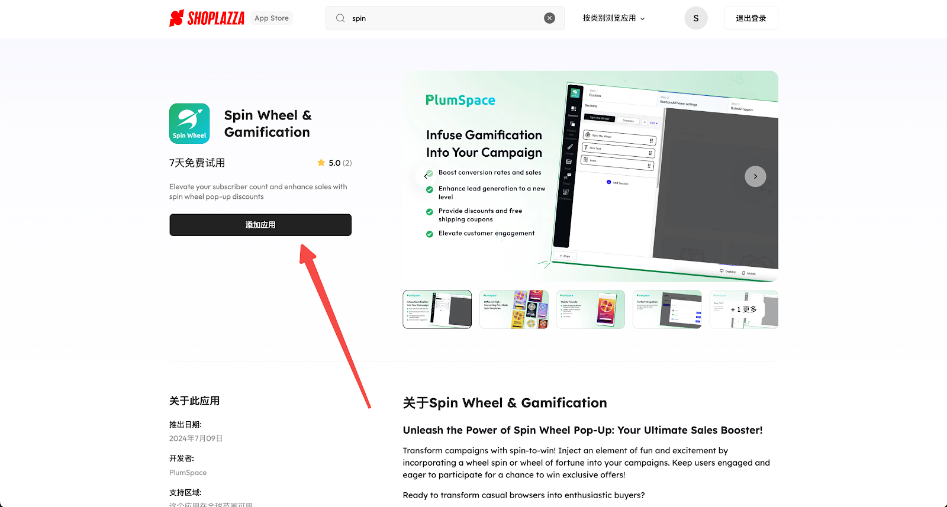This screenshot has height=507, width=947.
Task: Go to next carousel image arrow
Action: pyautogui.click(x=755, y=176)
